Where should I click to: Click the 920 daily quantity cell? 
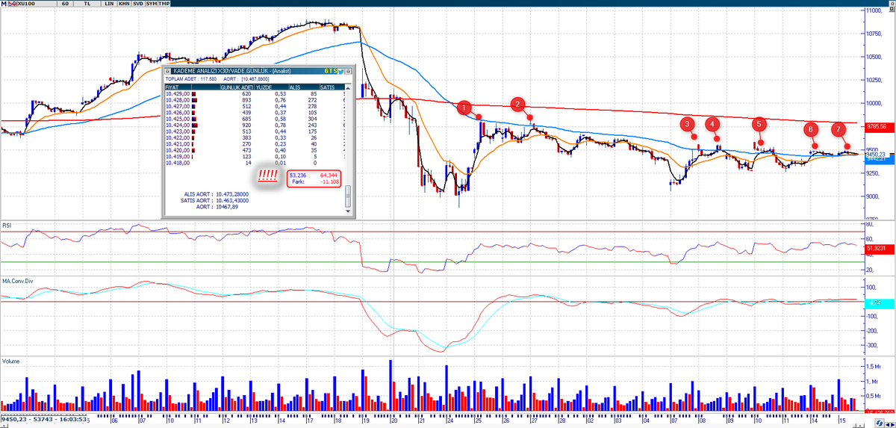point(246,125)
